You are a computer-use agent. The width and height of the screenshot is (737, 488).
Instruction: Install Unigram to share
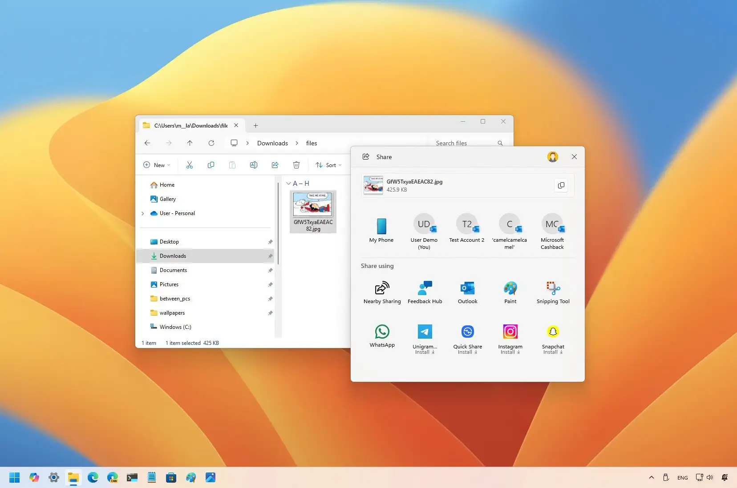(x=425, y=339)
